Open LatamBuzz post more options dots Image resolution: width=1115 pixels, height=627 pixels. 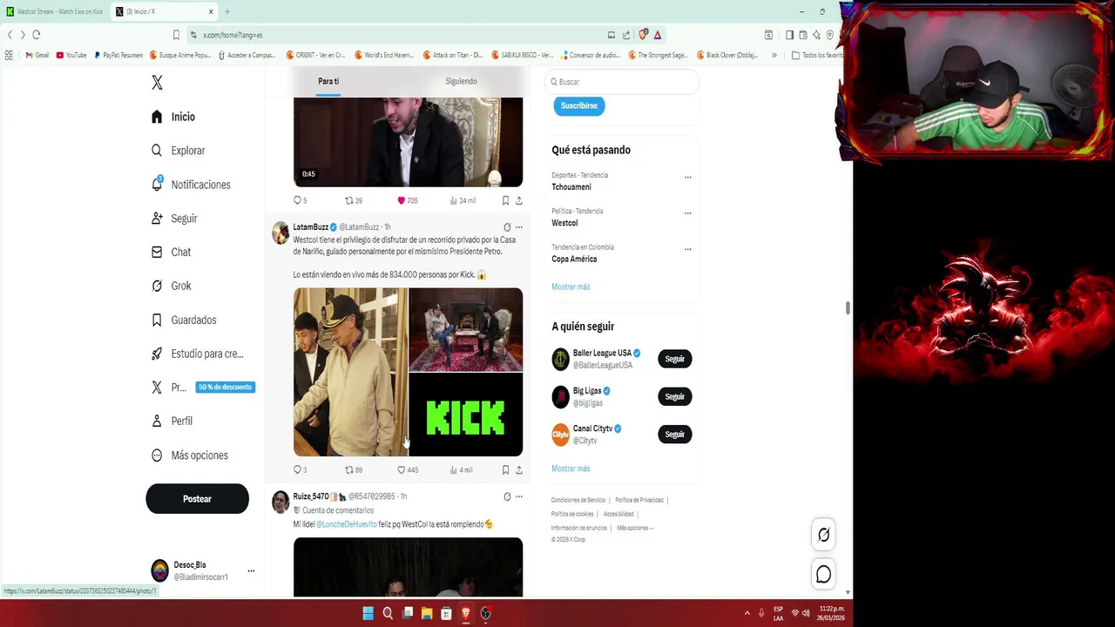coord(519,227)
